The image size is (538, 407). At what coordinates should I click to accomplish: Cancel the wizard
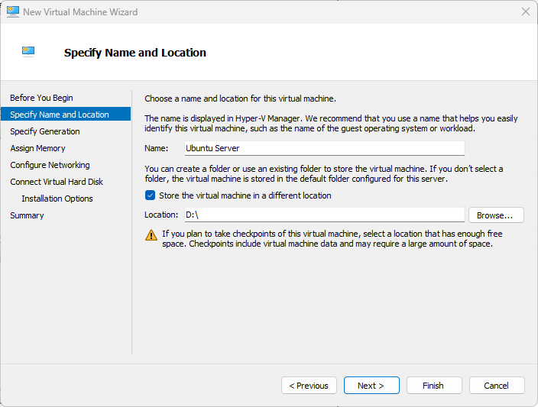pos(497,386)
